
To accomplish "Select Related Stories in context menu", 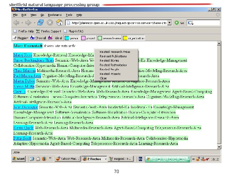I will [109, 61].
